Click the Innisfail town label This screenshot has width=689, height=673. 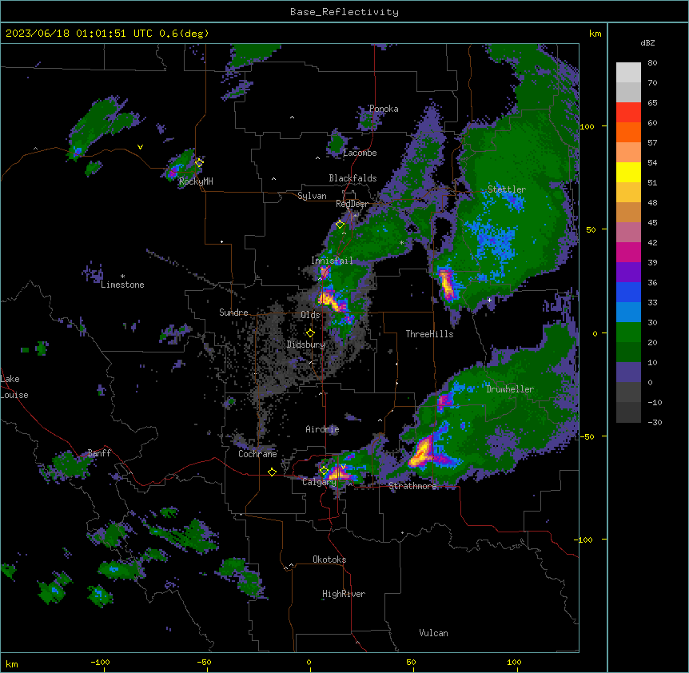[332, 261]
